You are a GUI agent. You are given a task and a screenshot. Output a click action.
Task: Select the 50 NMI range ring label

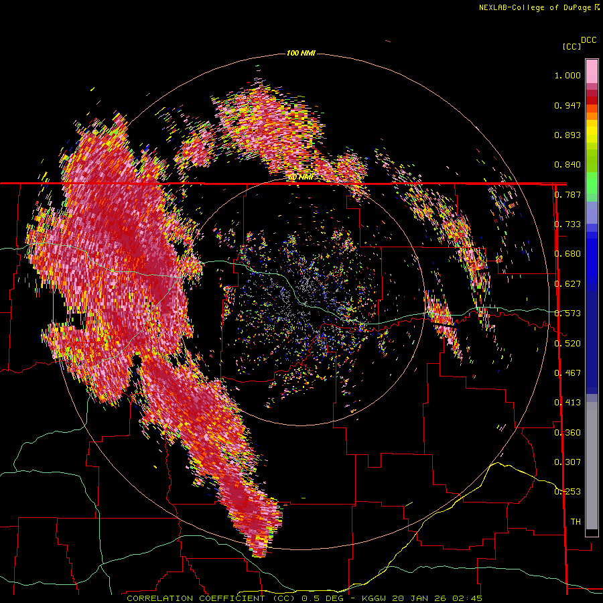[301, 177]
